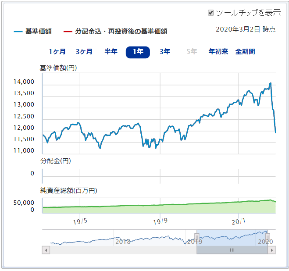Click the 50,000 axis value in asset chart
The image size is (289, 271).
pos(24,203)
